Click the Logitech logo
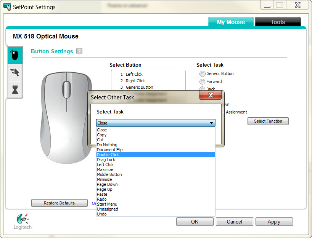This screenshot has height=238, width=312. click(x=22, y=222)
